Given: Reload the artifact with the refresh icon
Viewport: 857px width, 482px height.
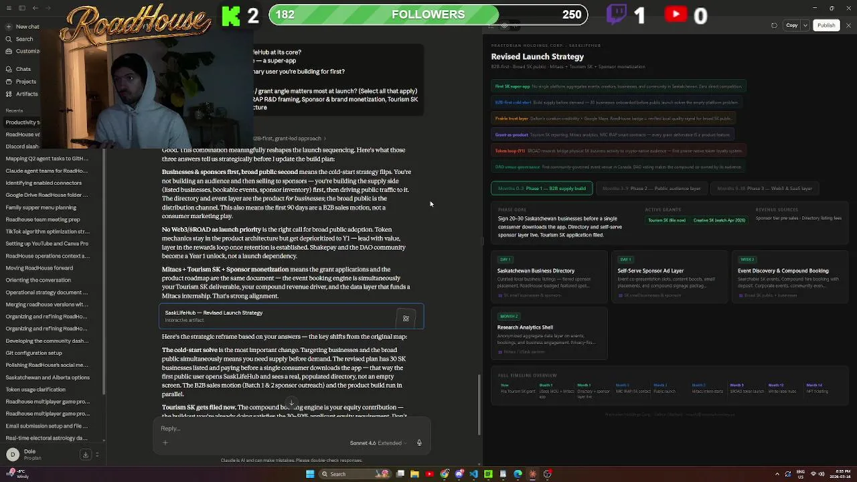Looking at the screenshot, I should point(775,25).
